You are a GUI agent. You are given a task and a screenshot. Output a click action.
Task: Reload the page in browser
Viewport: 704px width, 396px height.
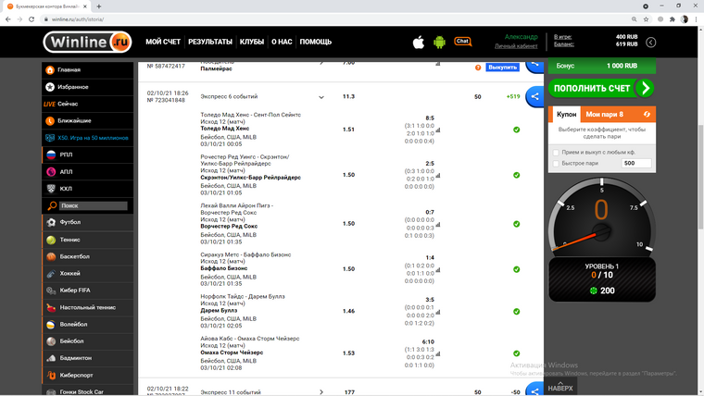coord(31,19)
